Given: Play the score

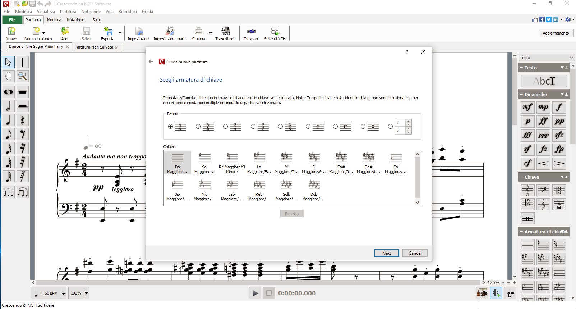Looking at the screenshot, I should [x=255, y=293].
